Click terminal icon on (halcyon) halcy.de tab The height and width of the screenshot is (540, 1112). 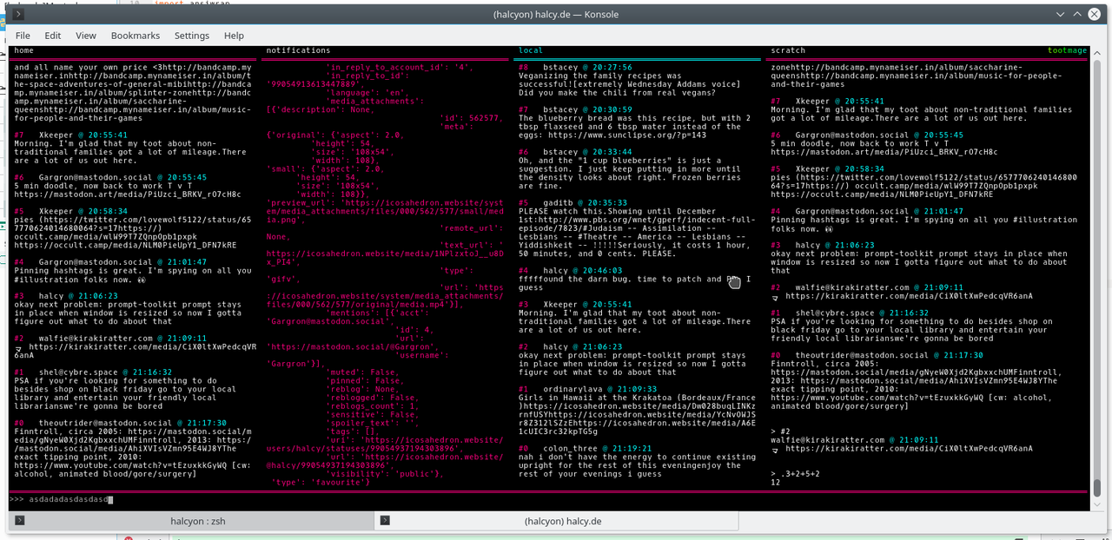384,521
